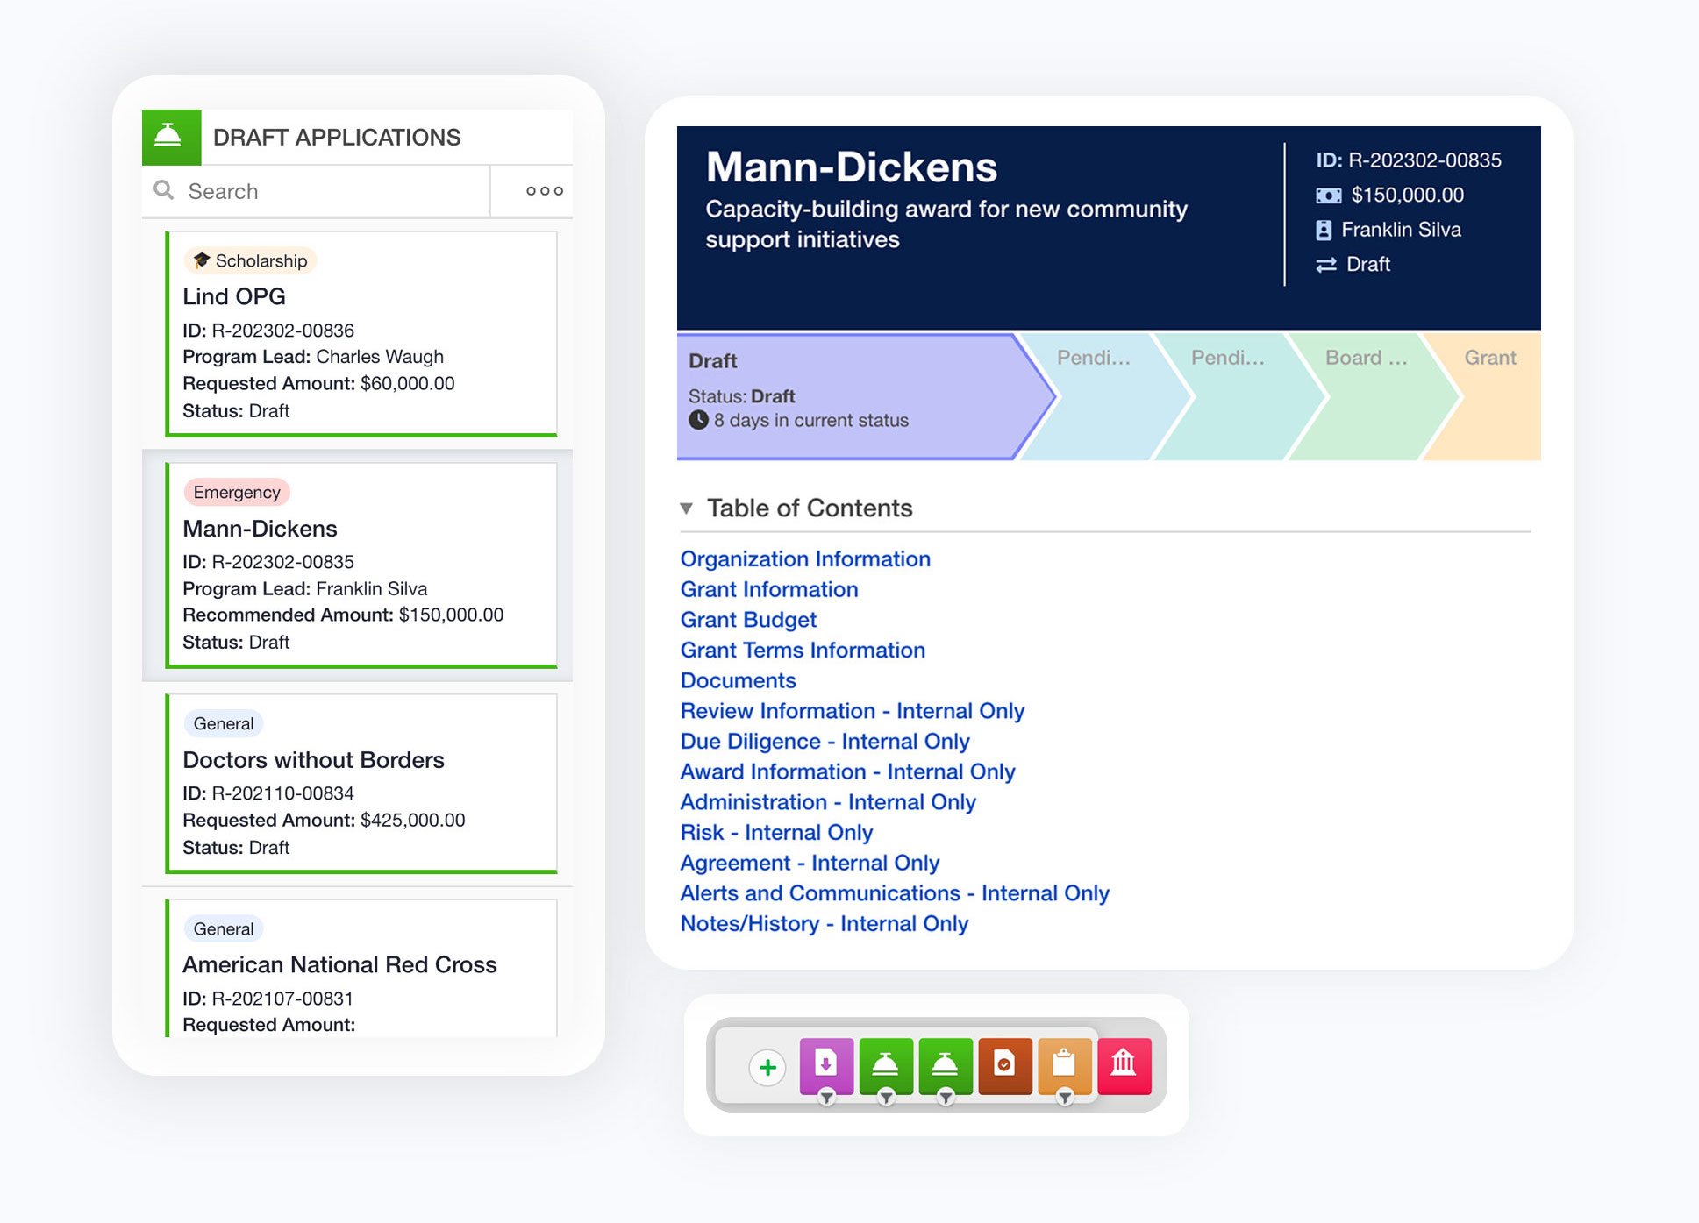
Task: Toggle the filter funnel under the purple icon
Action: coord(825,1098)
